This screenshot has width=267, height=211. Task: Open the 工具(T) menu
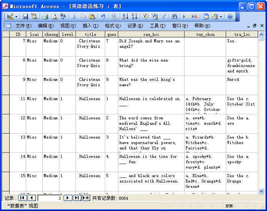[x=158, y=26]
